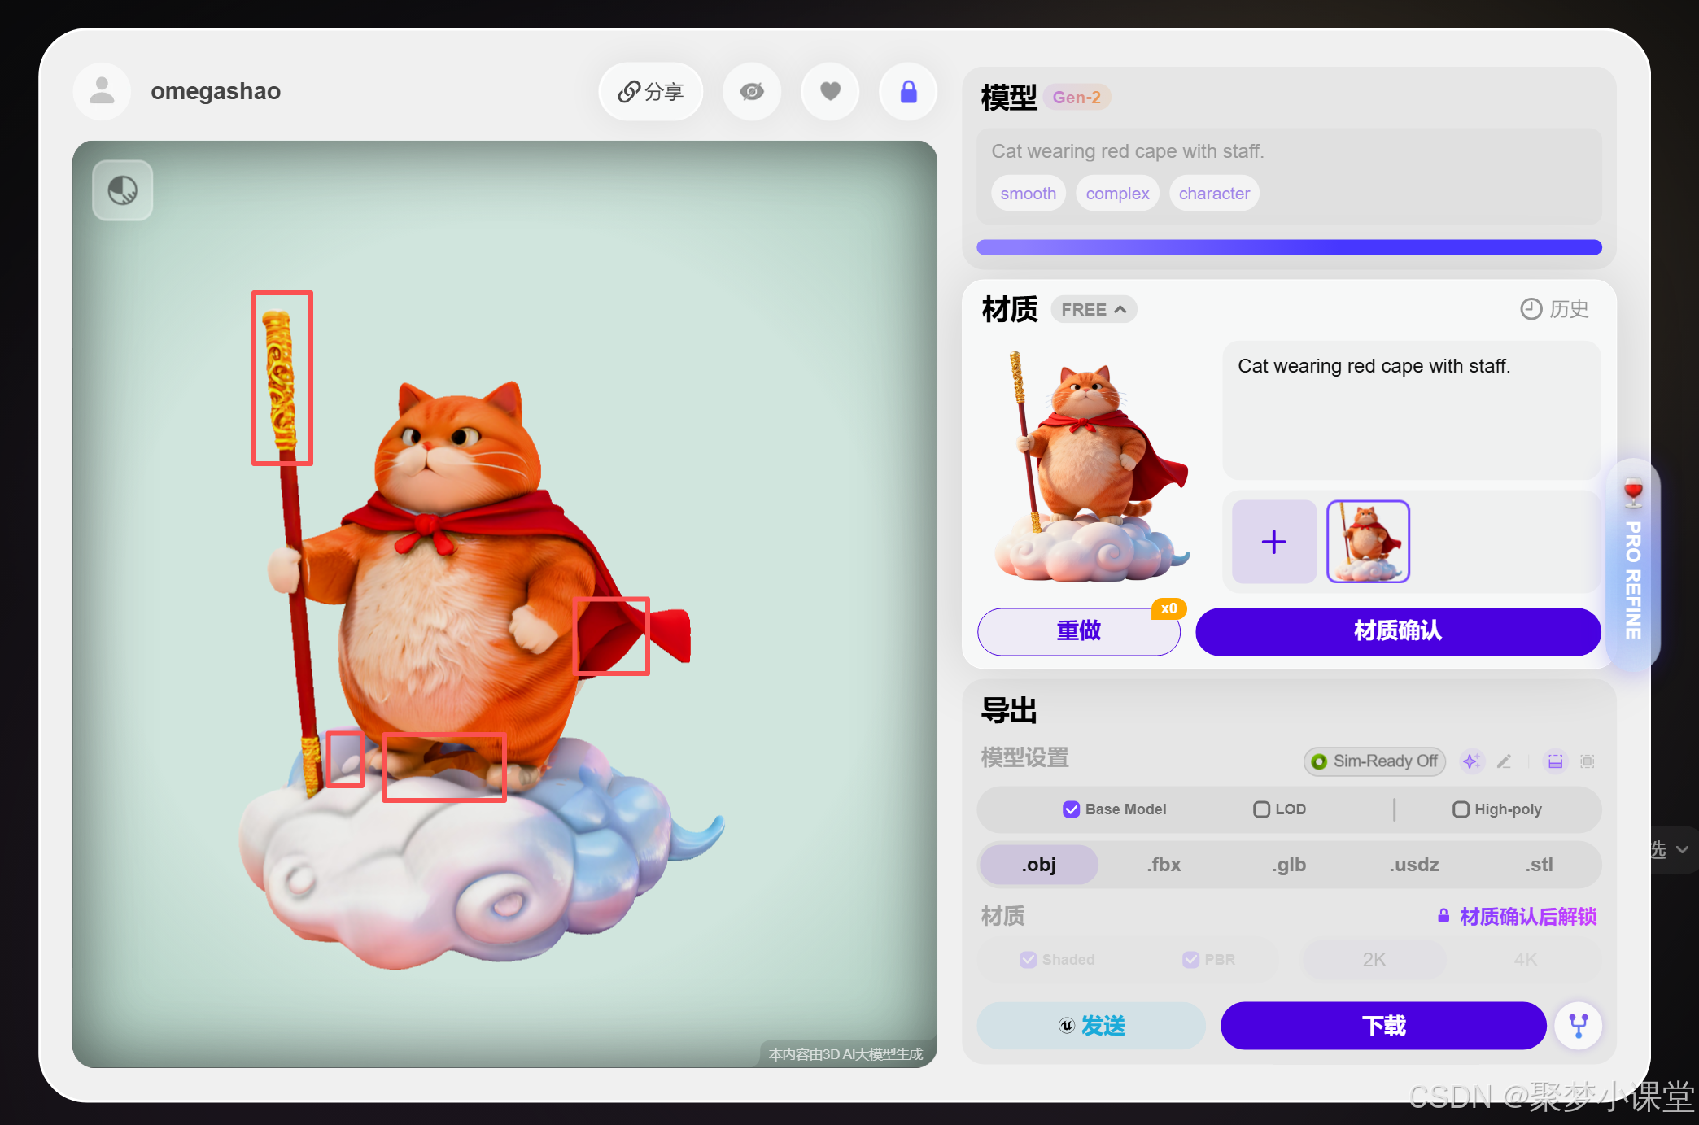Enable the High-poly checkbox
The image size is (1699, 1125).
coord(1461,809)
